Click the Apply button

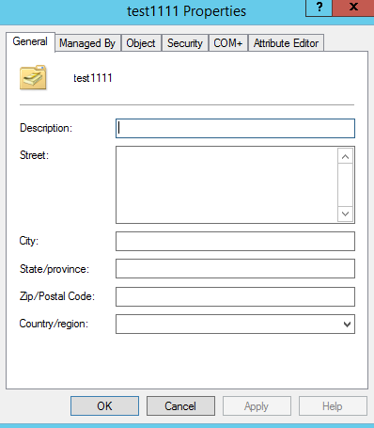257,406
